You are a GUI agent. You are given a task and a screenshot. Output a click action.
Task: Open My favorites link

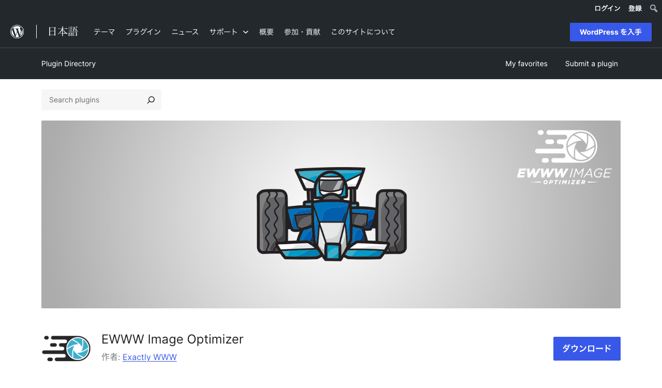coord(526,64)
